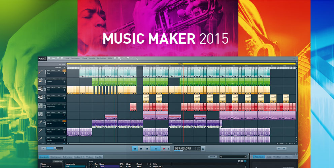Click the keyboard icon on Keys track 4
This screenshot has width=334, height=168.
pos(40,97)
